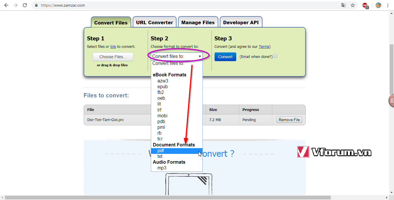Choose lrf from the format list
Image resolution: width=394 pixels, height=200 pixels.
(177, 110)
